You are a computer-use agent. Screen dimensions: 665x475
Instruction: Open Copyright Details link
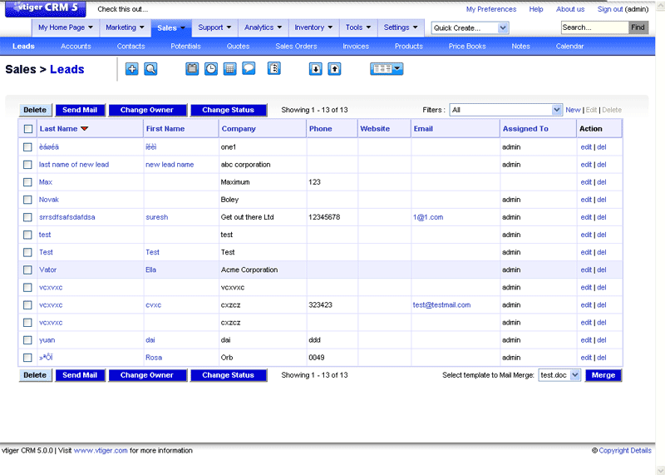(x=625, y=450)
